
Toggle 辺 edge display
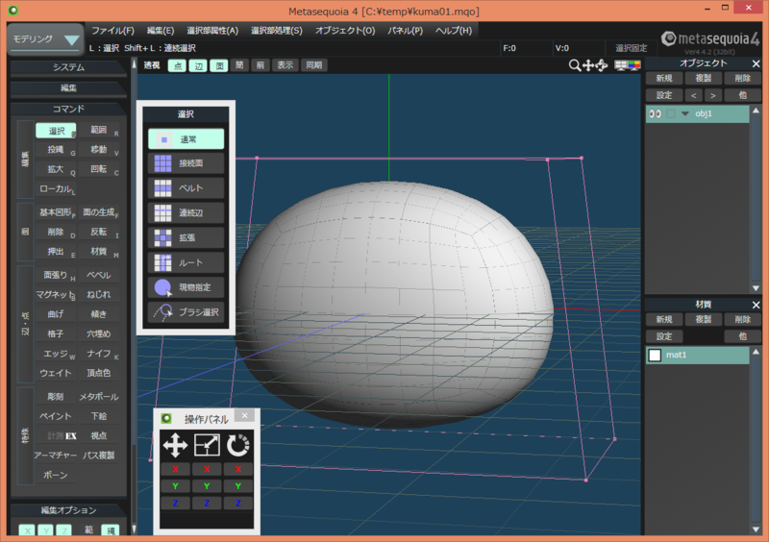[x=199, y=65]
